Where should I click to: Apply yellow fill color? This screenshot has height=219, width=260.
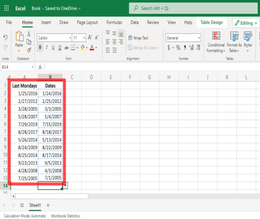point(83,48)
